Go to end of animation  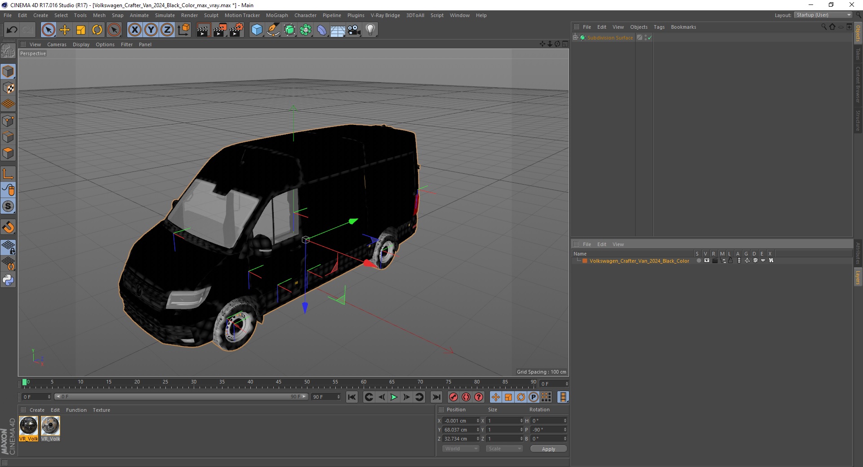[x=436, y=397]
